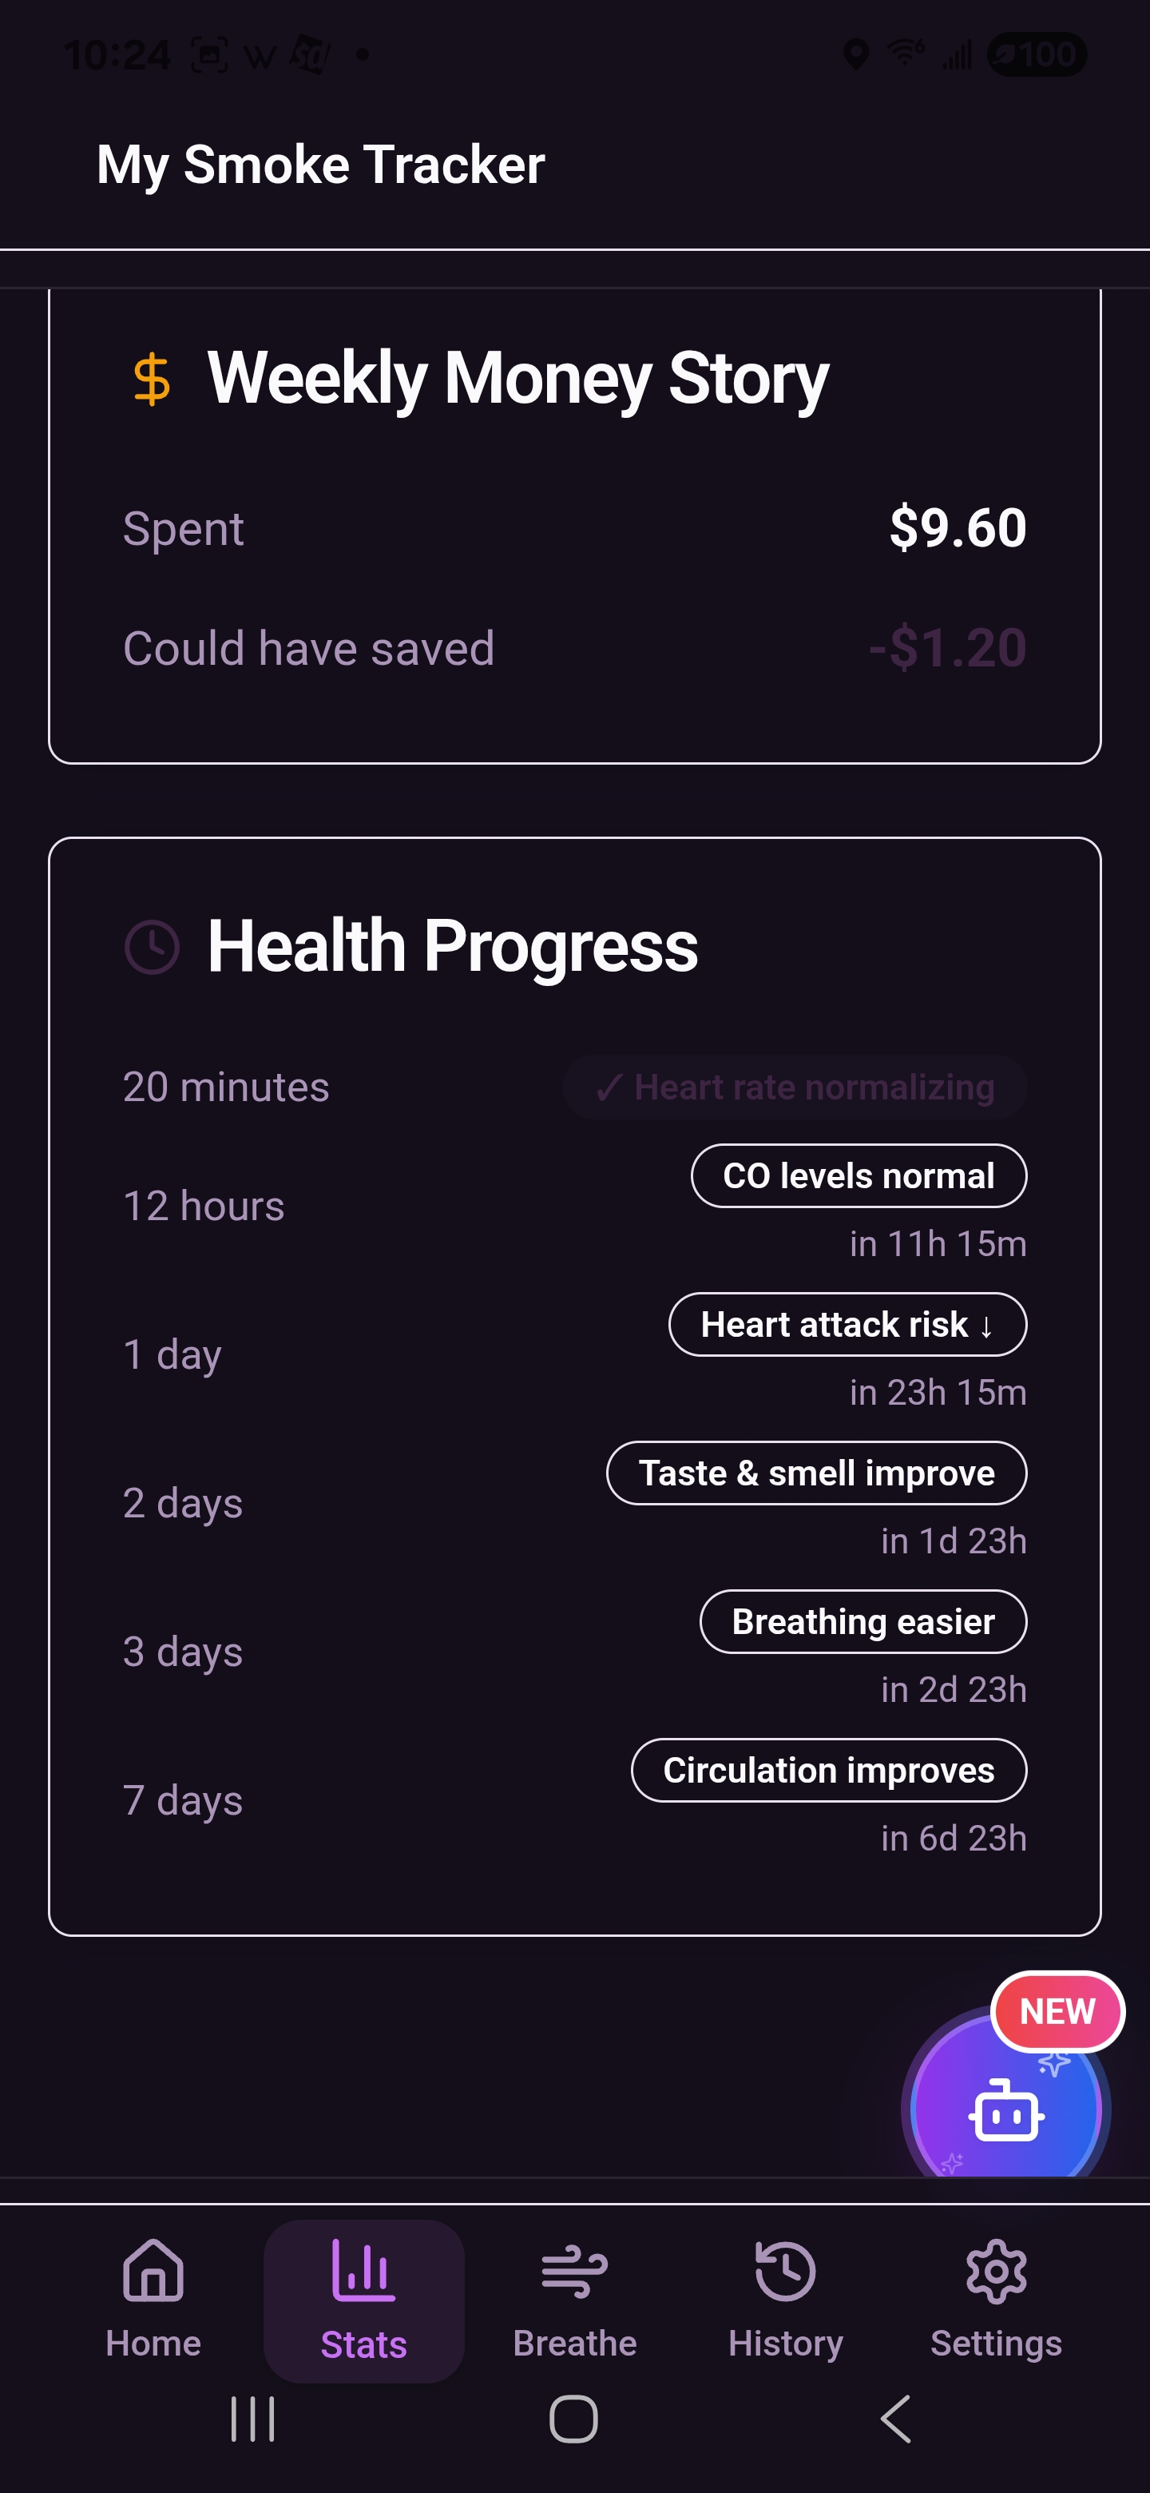Select the Taste & smell improve badge
The image size is (1150, 2493).
coord(816,1473)
